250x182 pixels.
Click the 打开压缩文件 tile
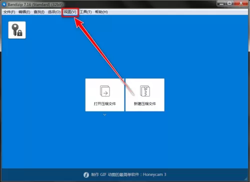pyautogui.click(x=105, y=95)
